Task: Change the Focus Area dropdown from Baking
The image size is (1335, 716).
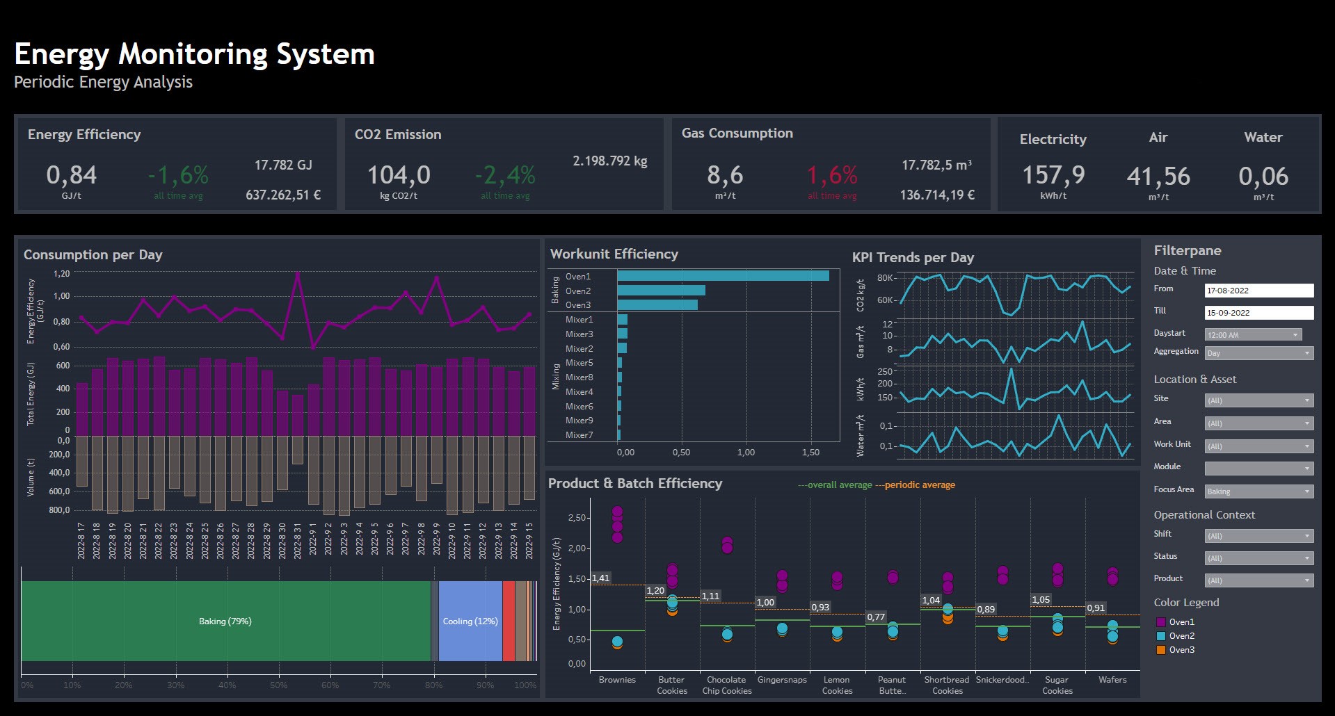Action: point(1258,491)
